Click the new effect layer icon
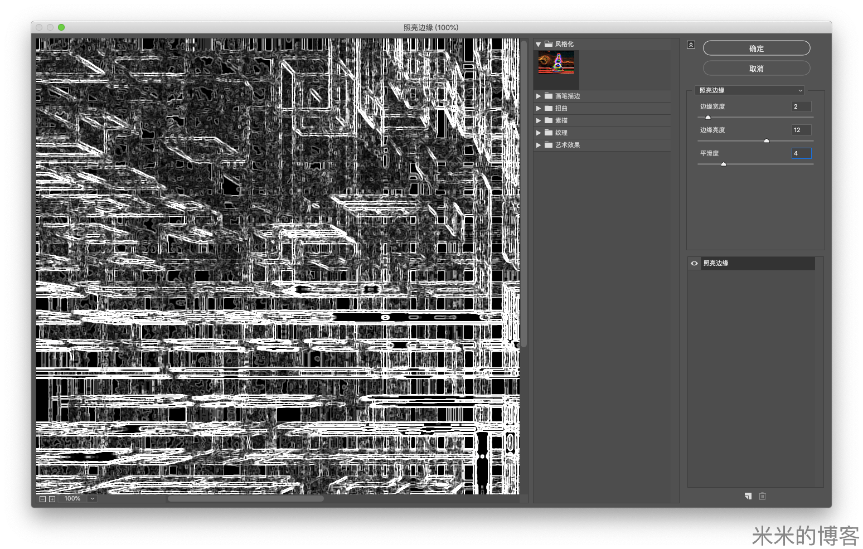The height and width of the screenshot is (549, 863). coord(748,496)
